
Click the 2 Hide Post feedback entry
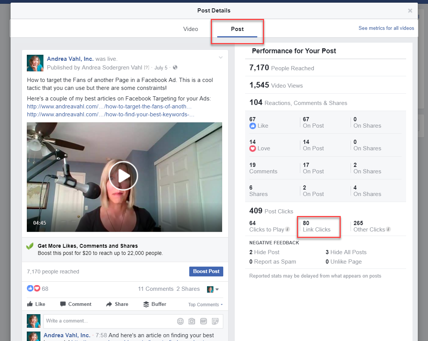[x=264, y=252]
